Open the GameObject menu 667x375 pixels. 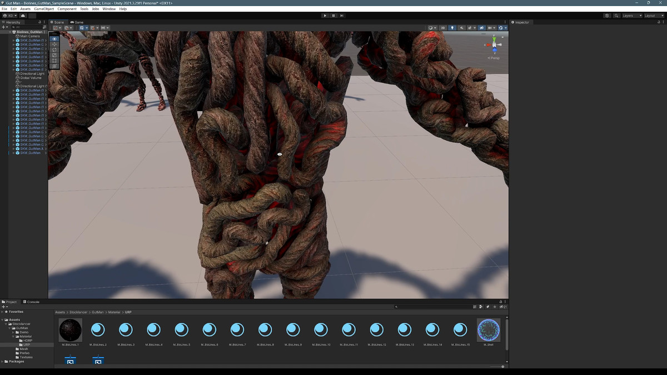pyautogui.click(x=44, y=9)
